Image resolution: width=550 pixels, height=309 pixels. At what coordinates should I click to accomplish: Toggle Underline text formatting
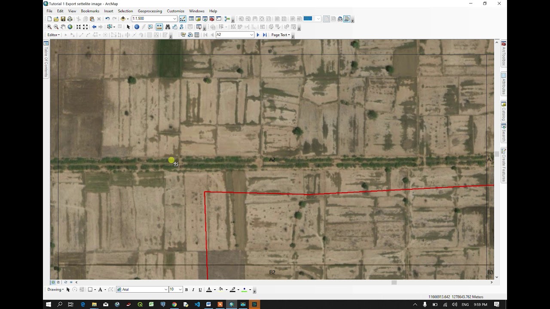200,290
